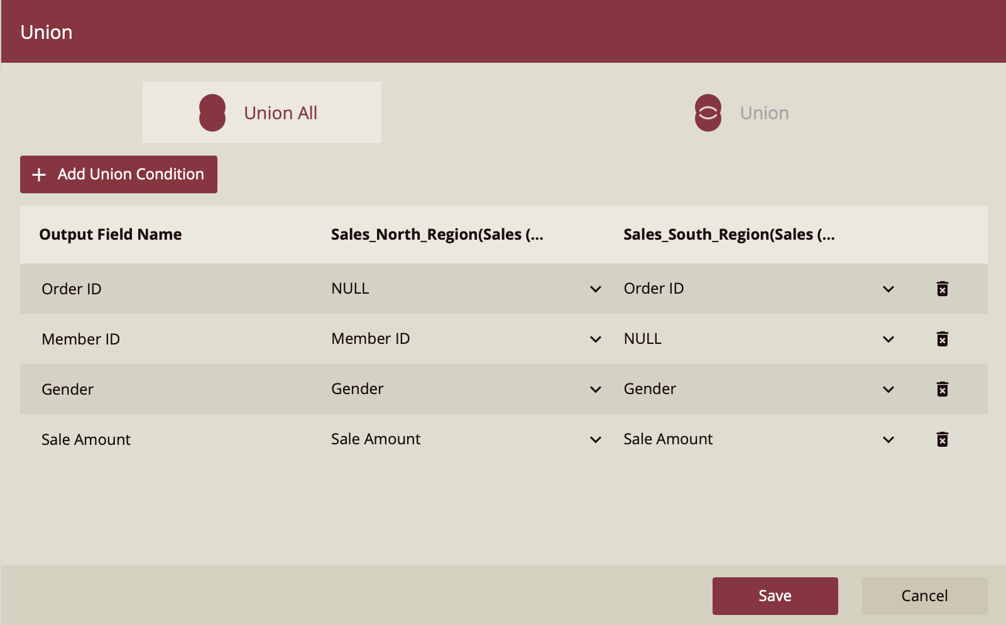Expand North Region Gender dropdown

[595, 389]
